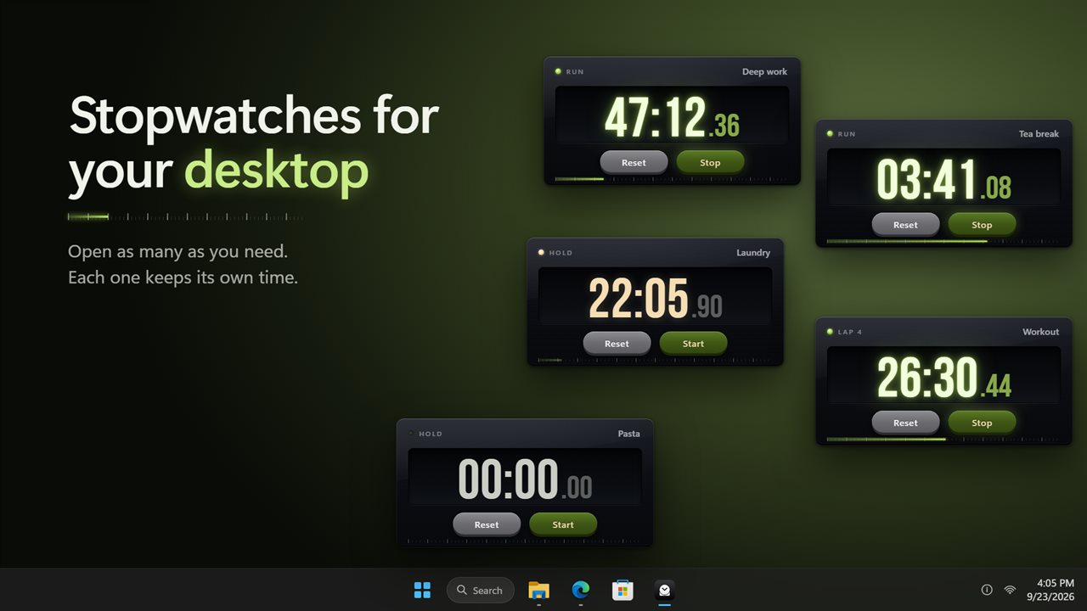
Task: Click the taskbar Search box
Action: pyautogui.click(x=481, y=590)
